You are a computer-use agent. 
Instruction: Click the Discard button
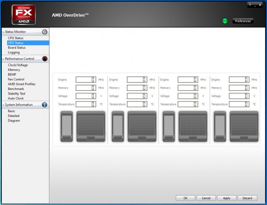247,198
